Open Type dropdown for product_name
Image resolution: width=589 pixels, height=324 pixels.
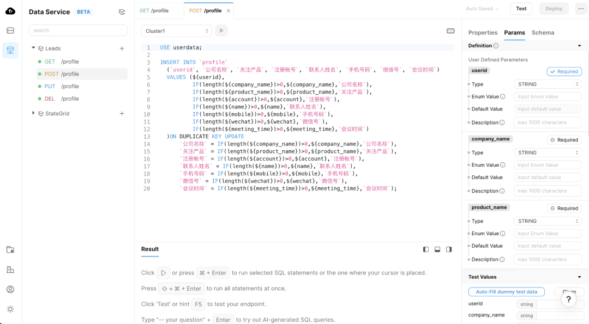(548, 221)
